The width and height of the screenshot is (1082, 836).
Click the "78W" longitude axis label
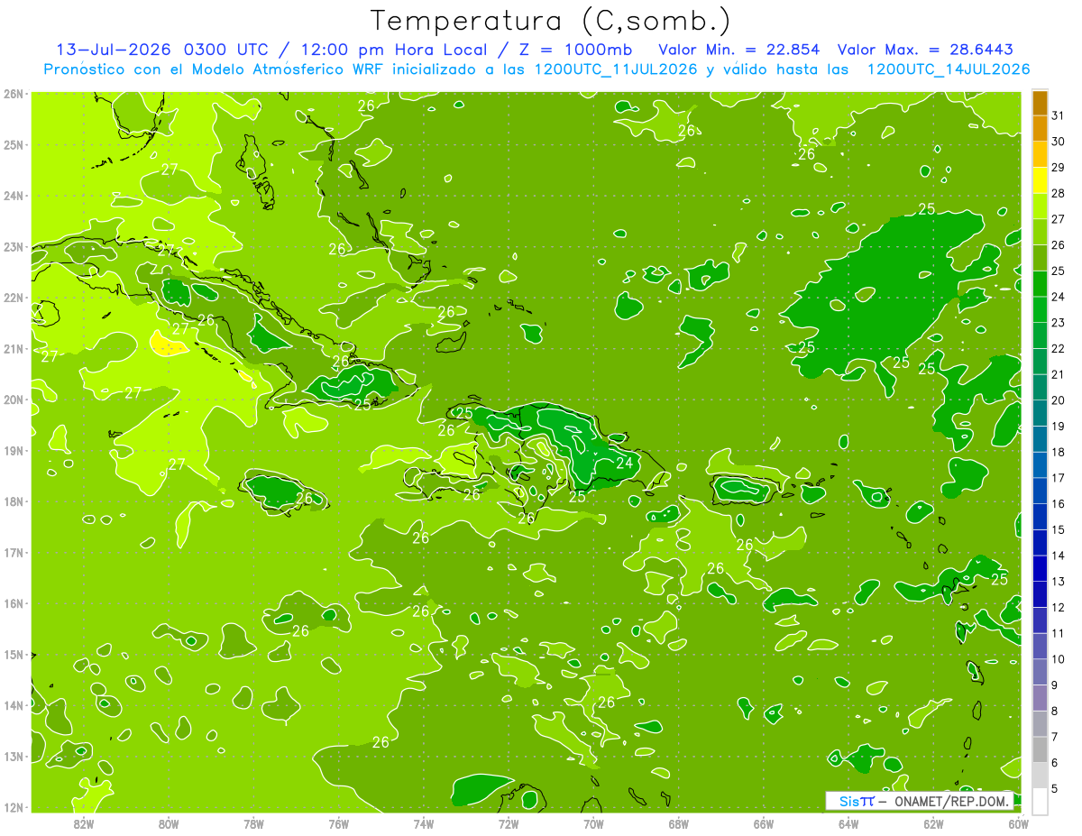coord(253,824)
